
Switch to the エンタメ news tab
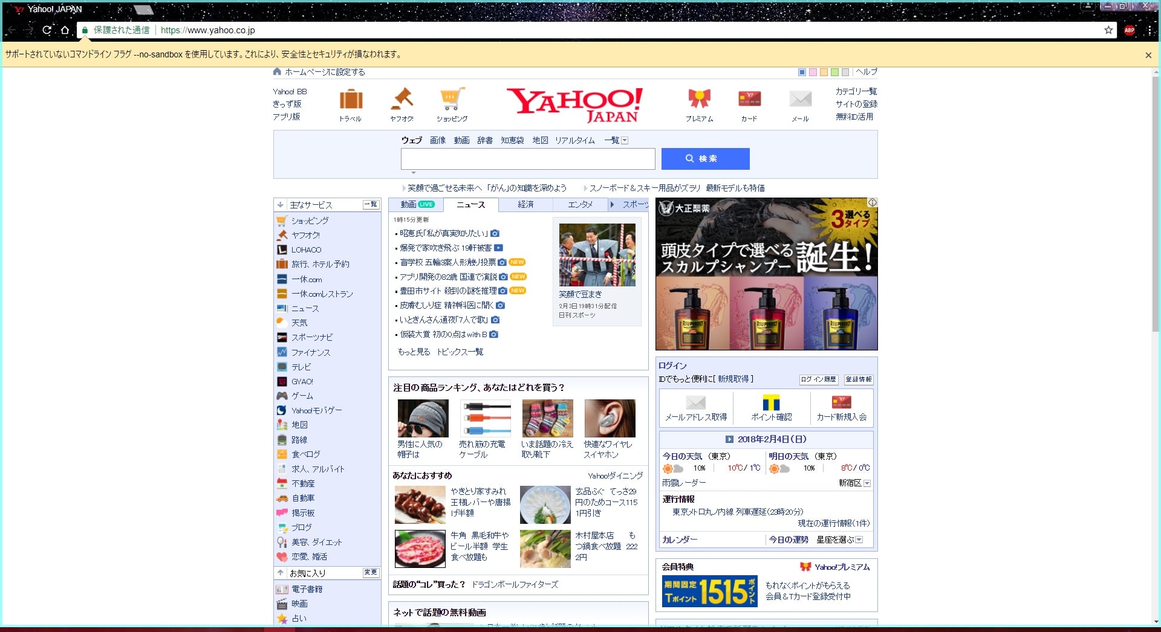[x=580, y=205]
